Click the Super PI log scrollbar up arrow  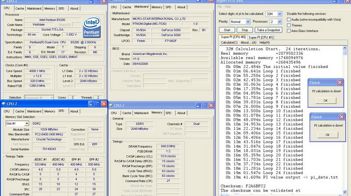[345, 48]
